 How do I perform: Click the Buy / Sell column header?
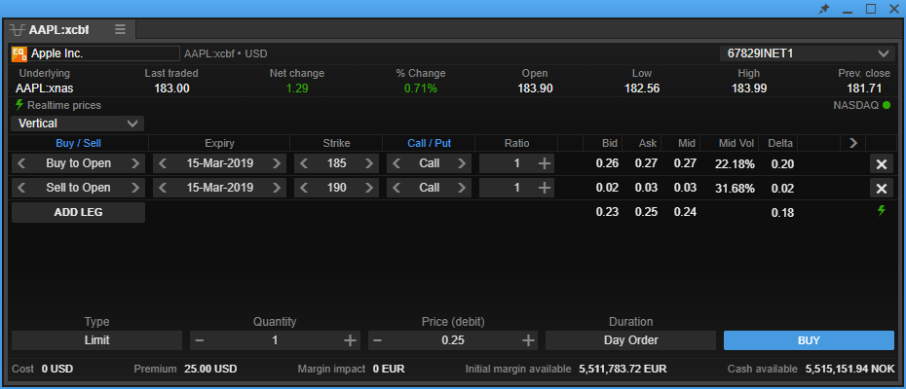pos(79,143)
